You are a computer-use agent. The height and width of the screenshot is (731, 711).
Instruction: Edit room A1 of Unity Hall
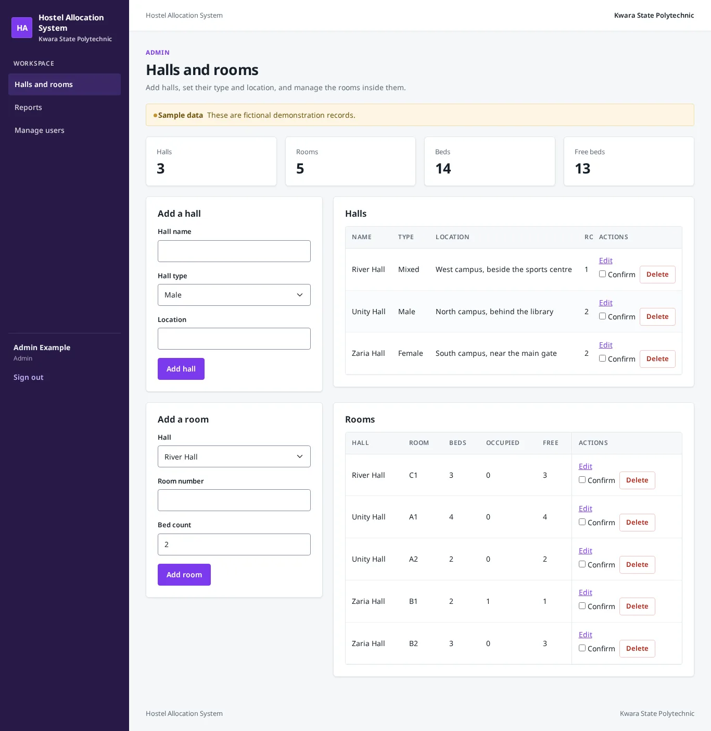click(586, 509)
